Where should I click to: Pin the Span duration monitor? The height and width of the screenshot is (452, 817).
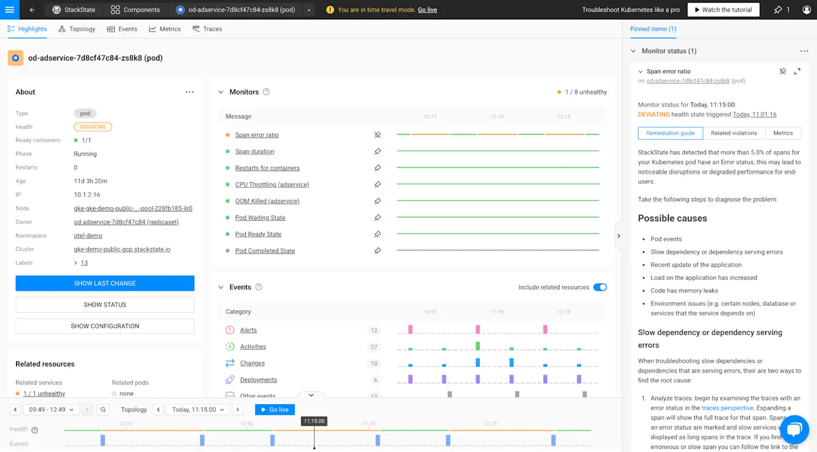click(x=378, y=151)
